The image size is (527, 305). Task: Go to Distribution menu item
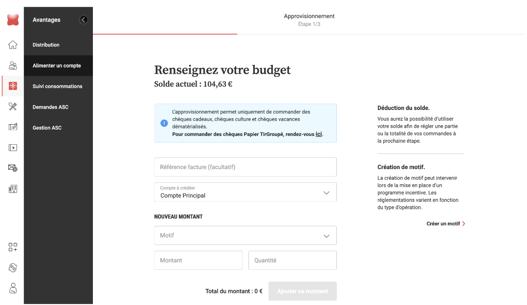[x=58, y=44]
